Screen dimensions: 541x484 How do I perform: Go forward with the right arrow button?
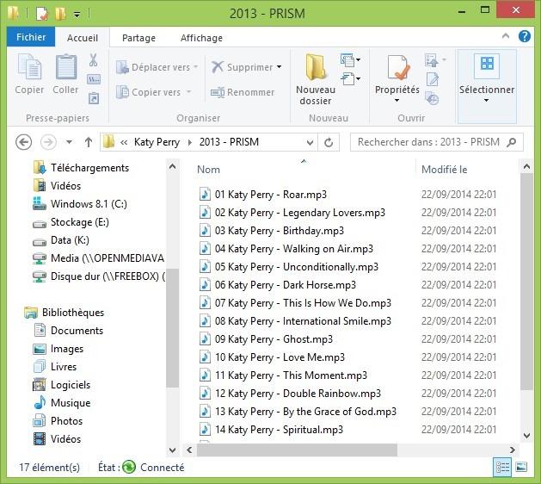click(48, 142)
